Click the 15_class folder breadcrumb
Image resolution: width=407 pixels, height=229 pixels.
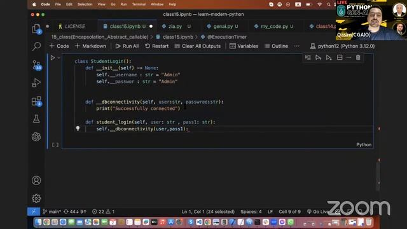(100, 37)
